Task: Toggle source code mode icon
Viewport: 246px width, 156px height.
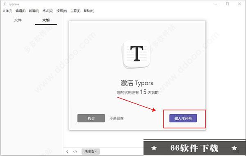Action: [x=75, y=151]
